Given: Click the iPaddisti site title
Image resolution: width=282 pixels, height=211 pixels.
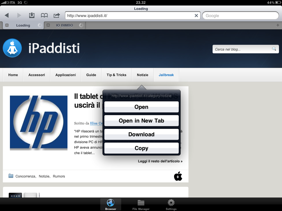Looking at the screenshot, I should pos(54,48).
